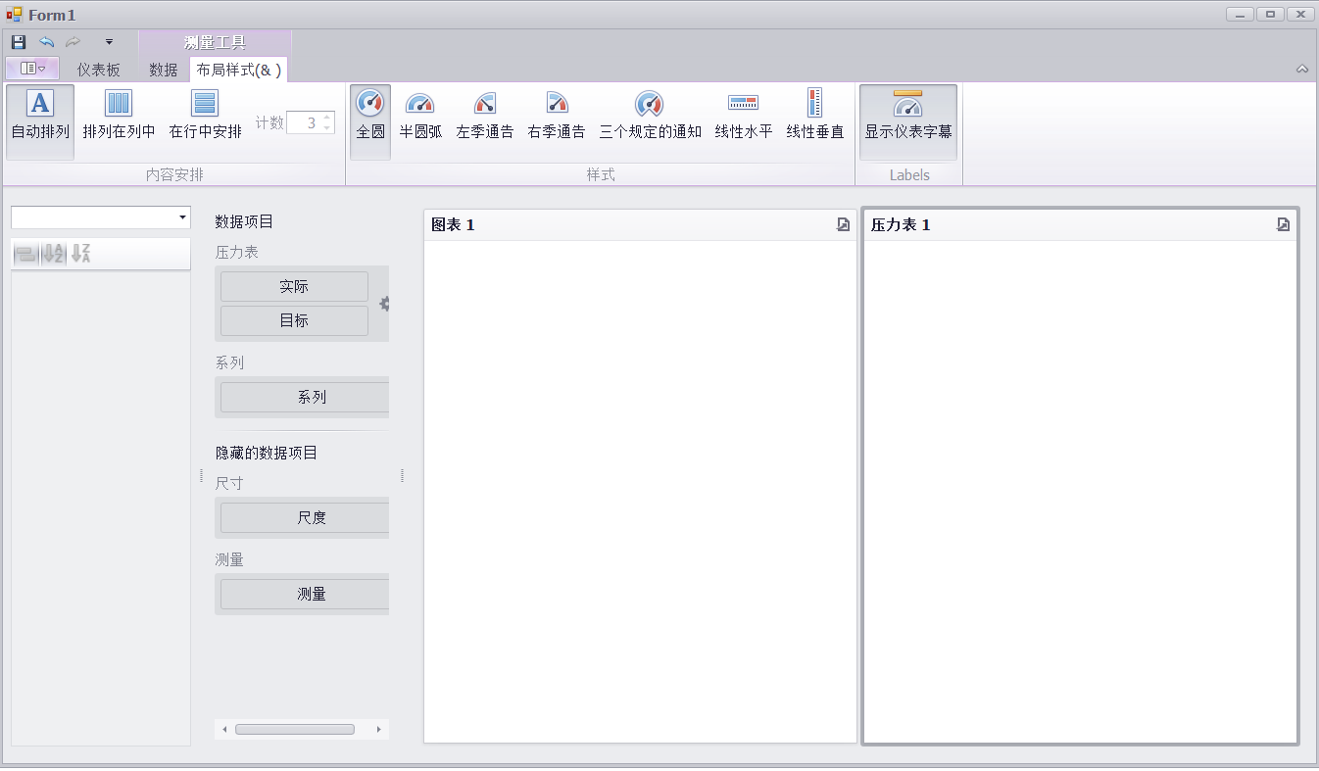
Task: Apply the 线性水平 linear horizontal style
Action: pos(743,117)
